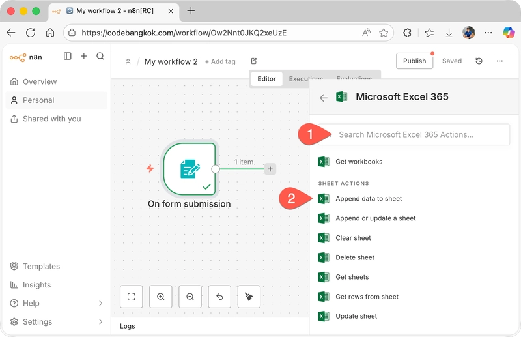
Task: Expand the Help submenu
Action: 100,303
